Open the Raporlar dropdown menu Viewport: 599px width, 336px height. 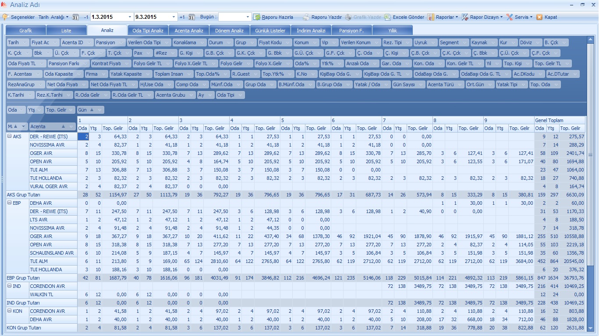click(443, 17)
